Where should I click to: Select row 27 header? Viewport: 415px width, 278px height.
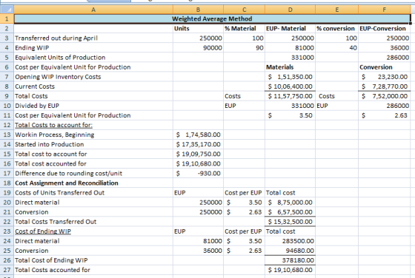pos(7,270)
